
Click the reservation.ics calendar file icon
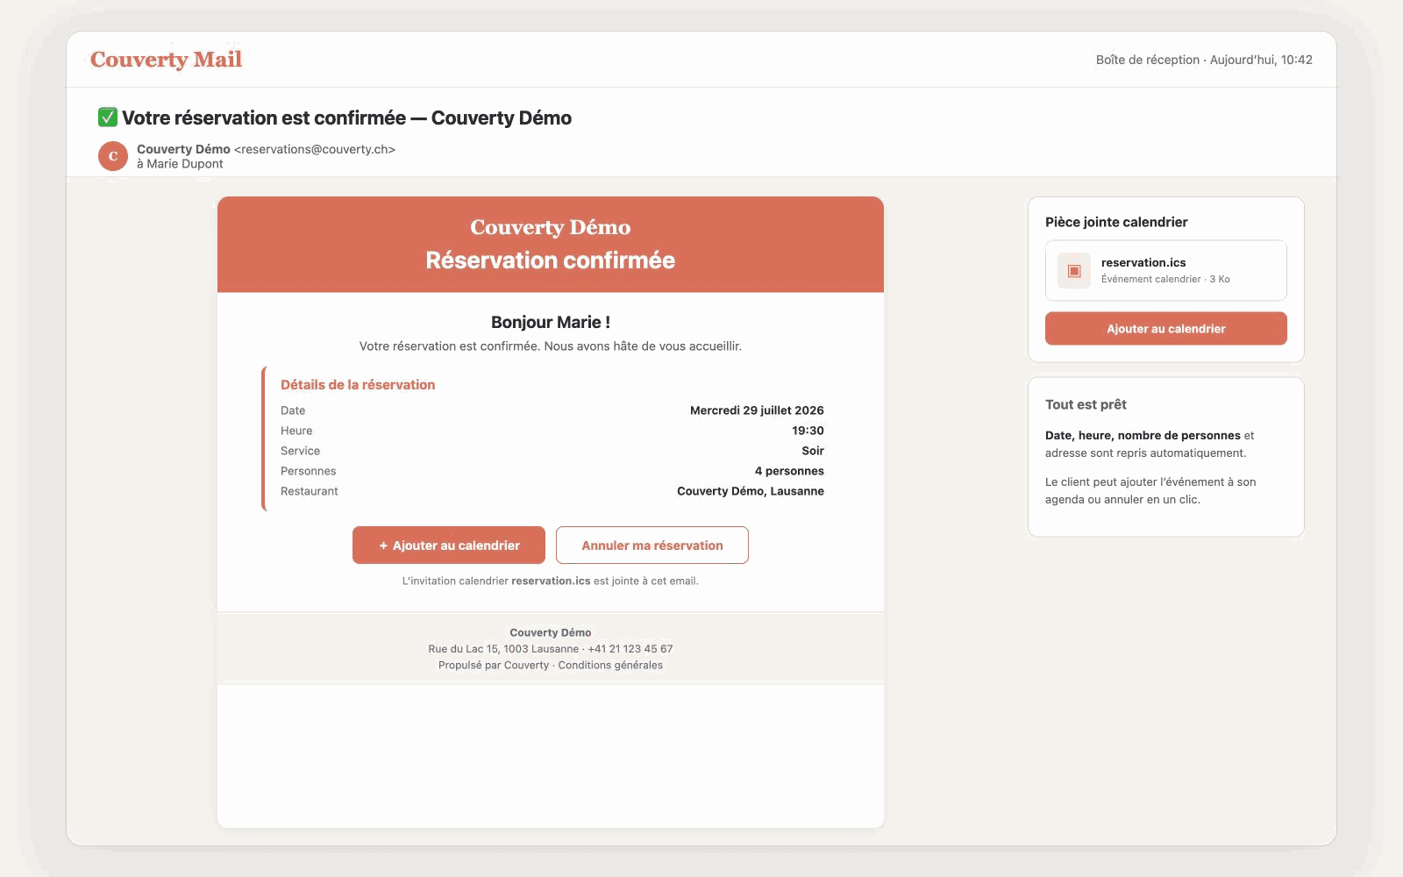click(x=1074, y=270)
